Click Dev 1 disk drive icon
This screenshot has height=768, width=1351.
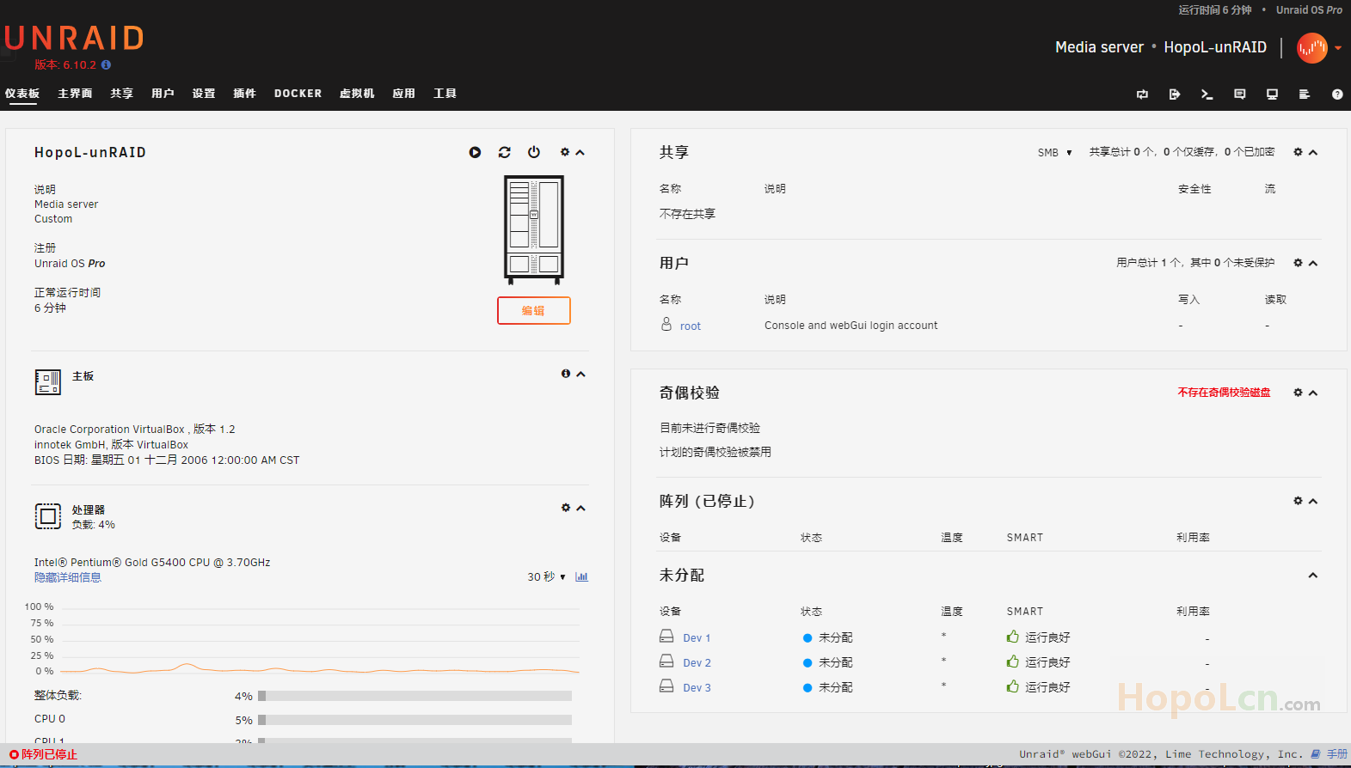point(666,637)
